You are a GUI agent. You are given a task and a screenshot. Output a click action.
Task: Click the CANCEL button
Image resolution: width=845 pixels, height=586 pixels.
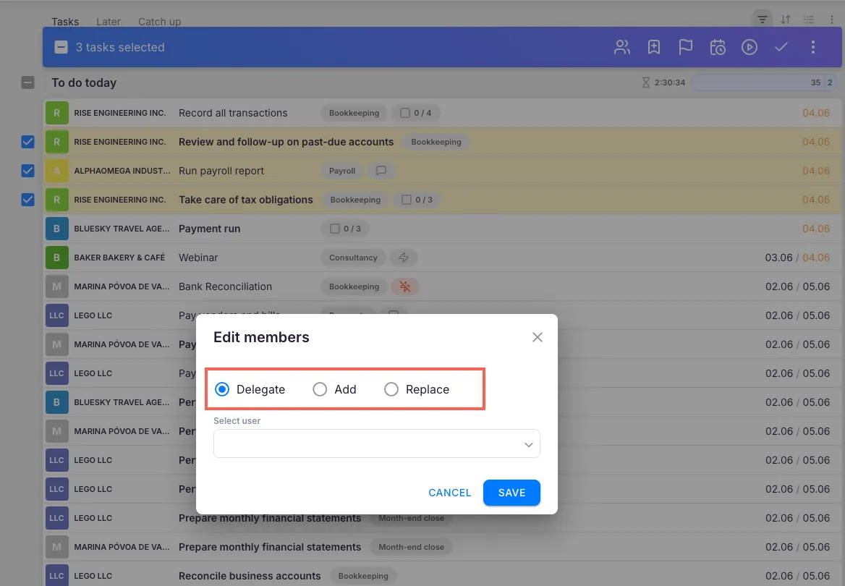449,493
